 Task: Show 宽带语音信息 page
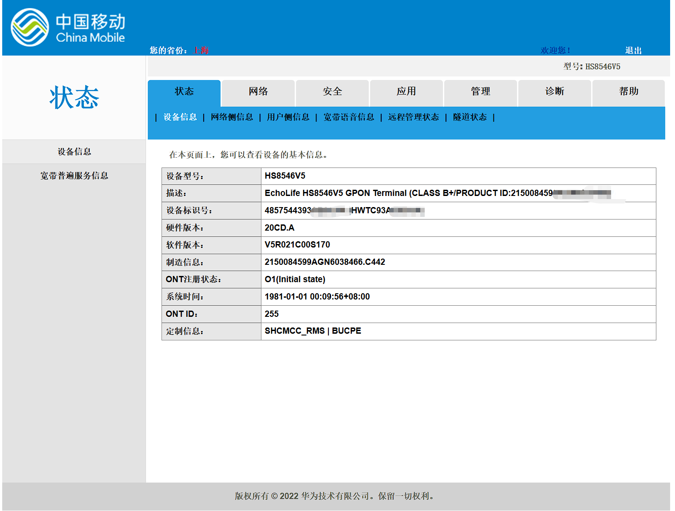tap(349, 117)
